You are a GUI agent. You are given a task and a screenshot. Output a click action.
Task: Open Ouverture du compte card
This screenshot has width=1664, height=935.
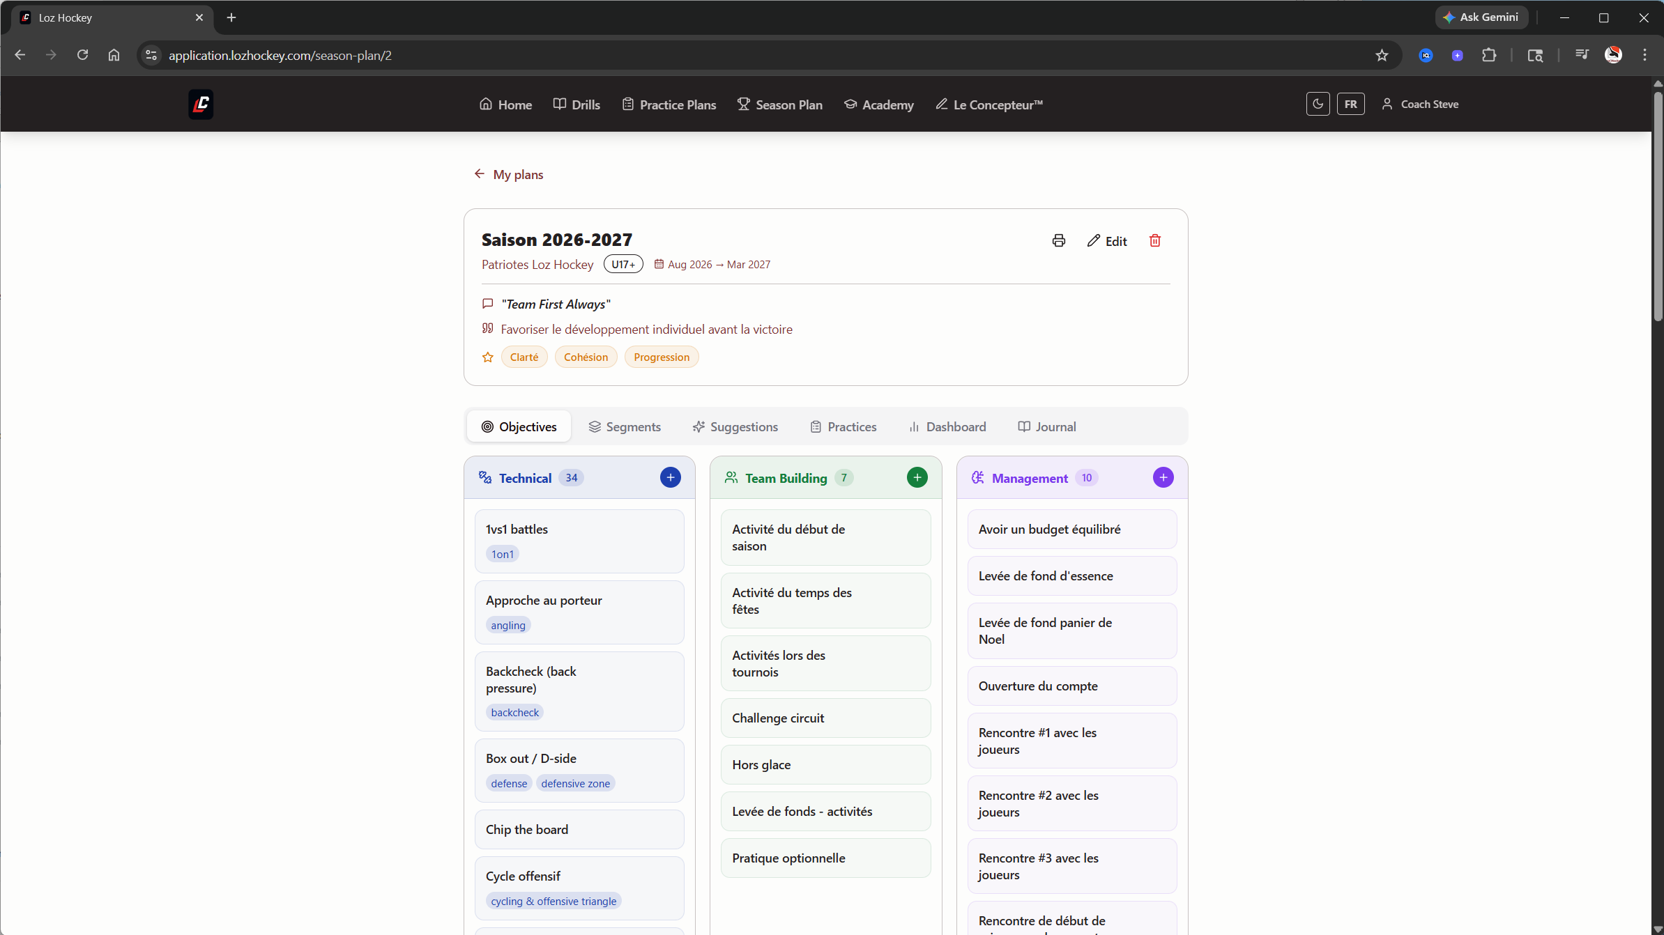1072,686
